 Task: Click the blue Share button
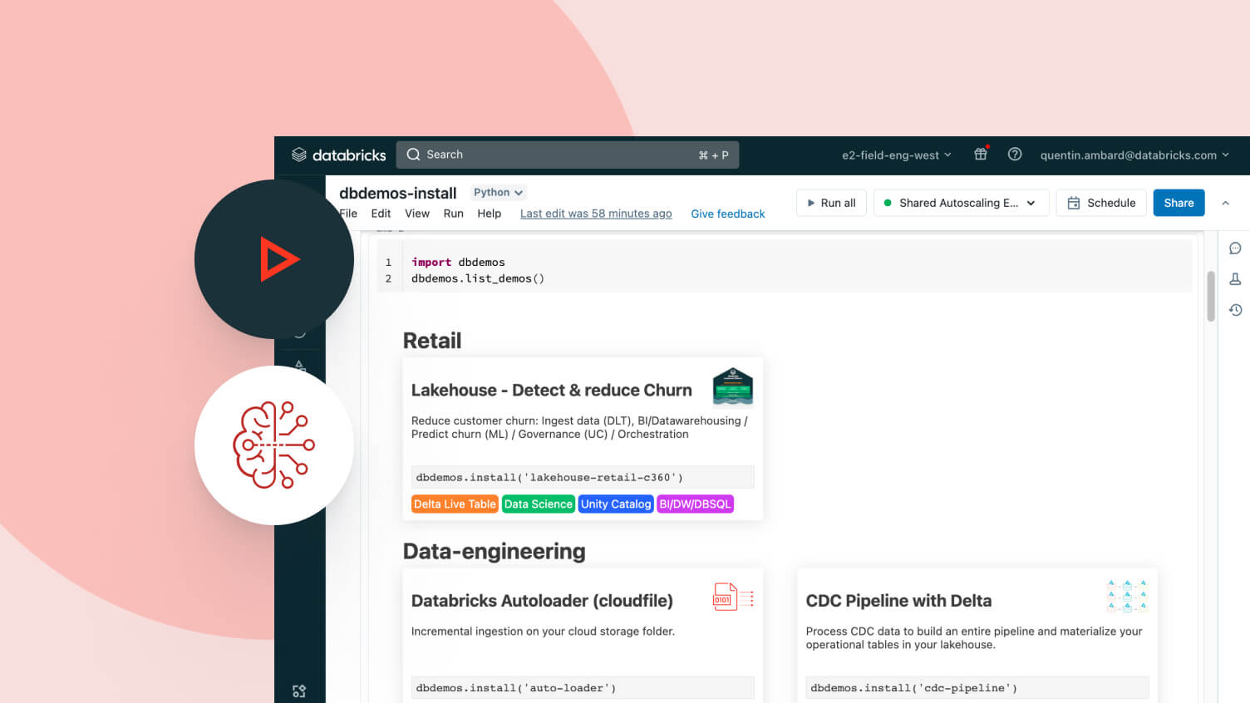[x=1179, y=203]
